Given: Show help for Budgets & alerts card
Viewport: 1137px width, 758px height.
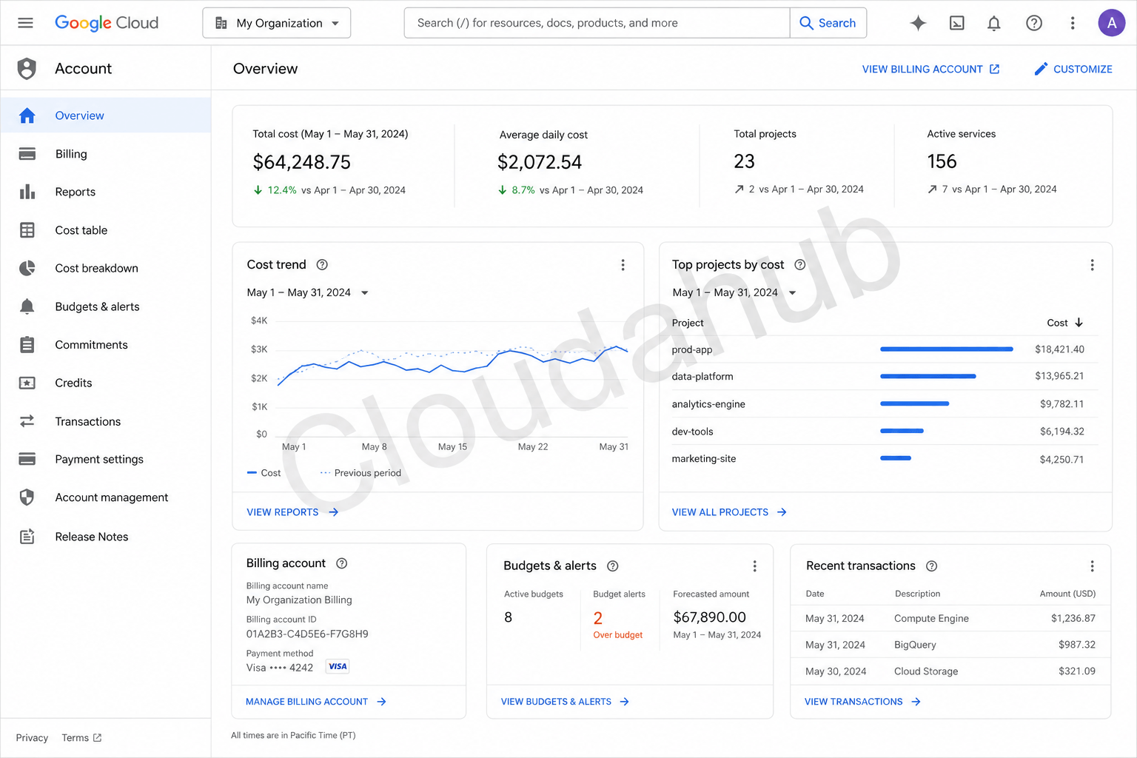Looking at the screenshot, I should (613, 566).
